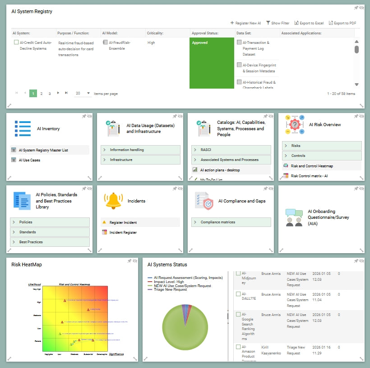Expand the Information handling section

(x=140, y=150)
